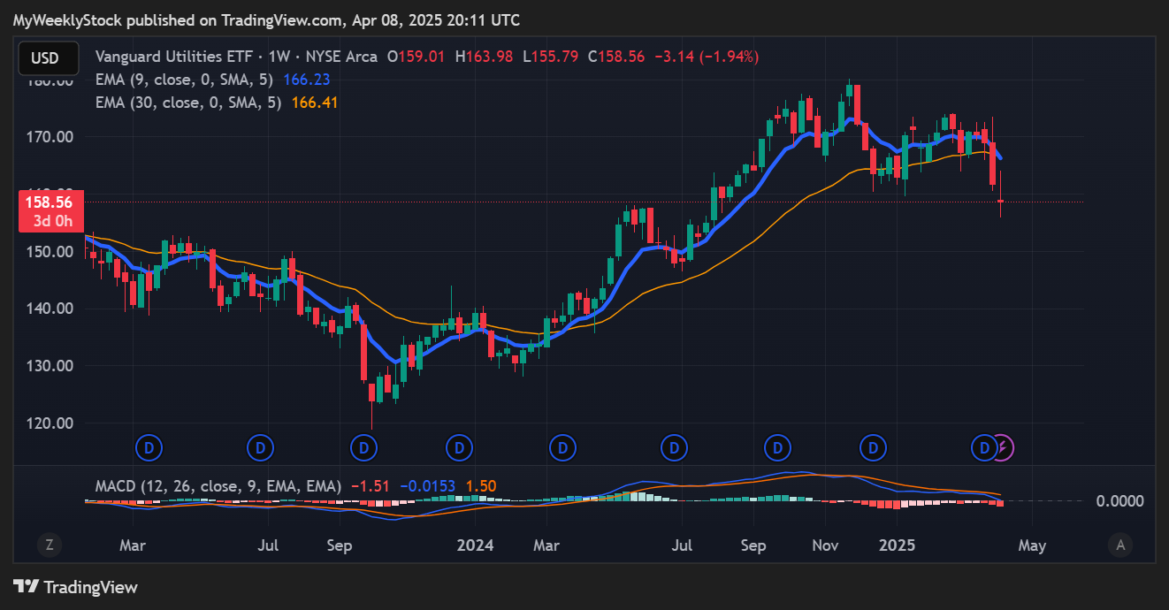Click the low price L155.79
This screenshot has height=610, width=1169.
pyautogui.click(x=551, y=57)
